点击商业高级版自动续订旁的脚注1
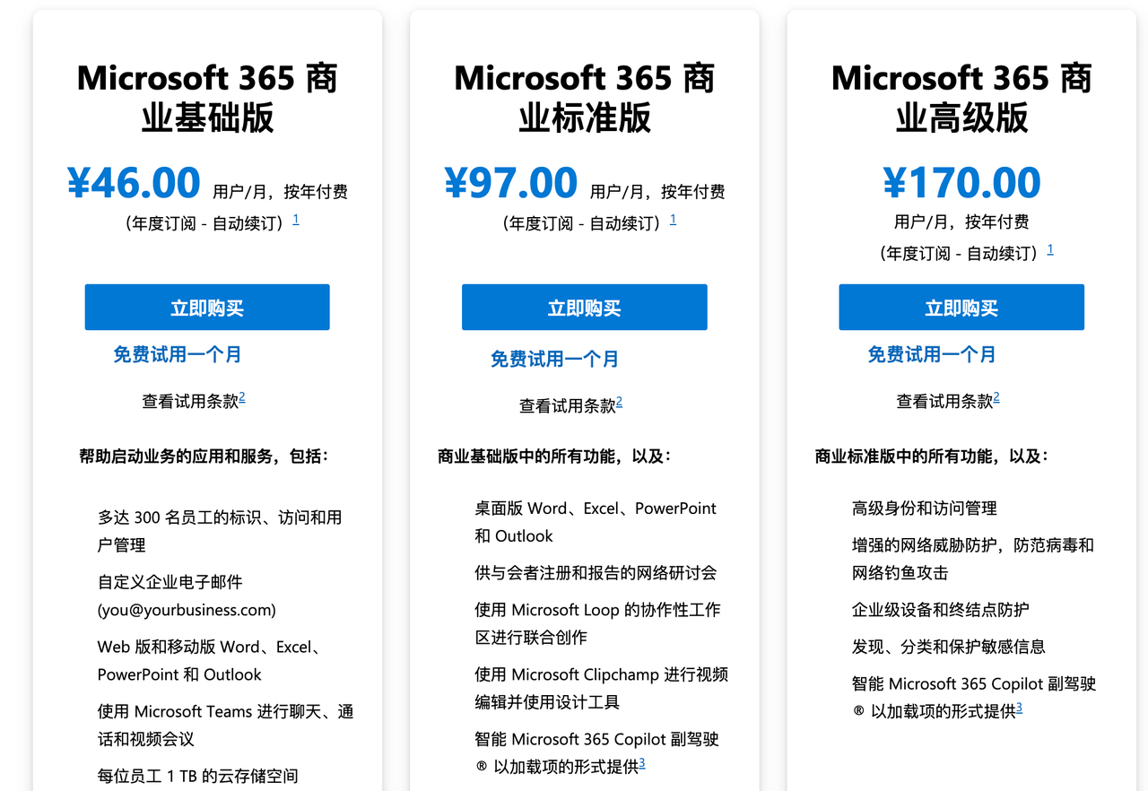This screenshot has height=791, width=1148. pyautogui.click(x=1049, y=250)
